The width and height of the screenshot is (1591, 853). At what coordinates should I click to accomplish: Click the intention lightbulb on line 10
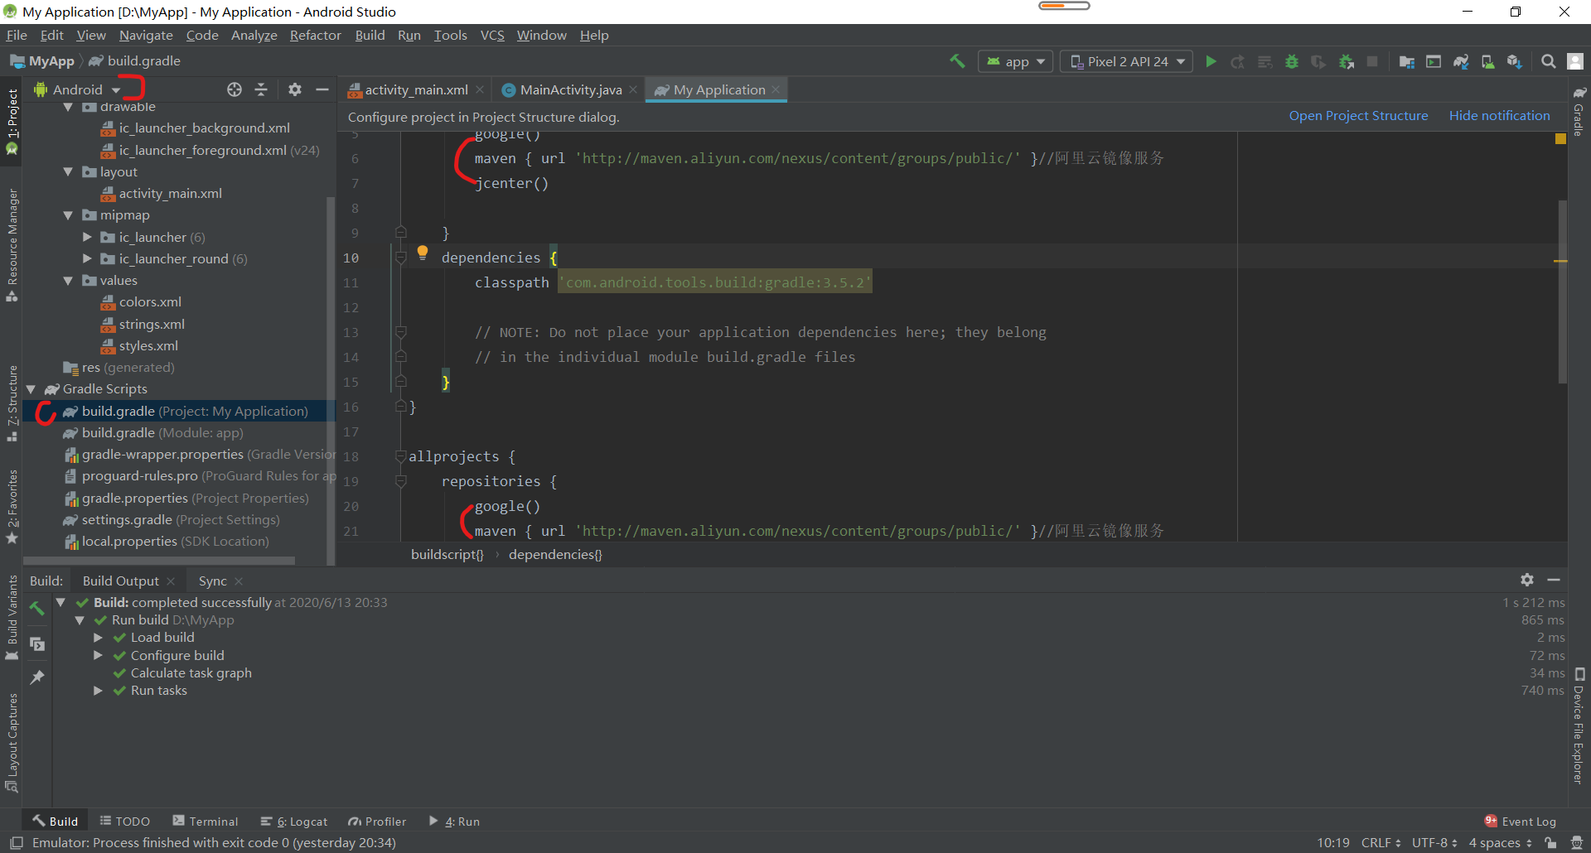[423, 253]
